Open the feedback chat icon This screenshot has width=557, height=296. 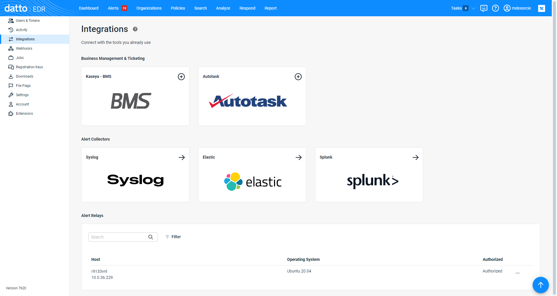(x=484, y=8)
